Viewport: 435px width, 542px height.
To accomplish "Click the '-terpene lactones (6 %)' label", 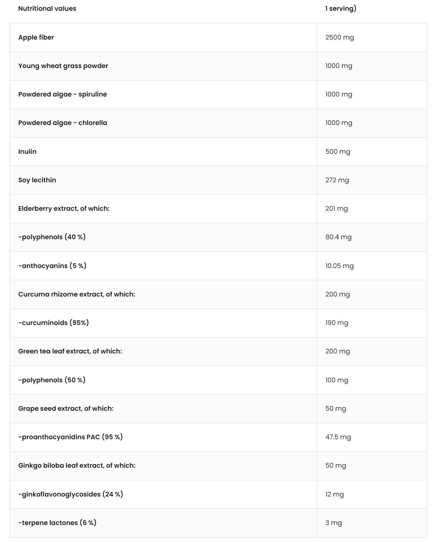I will coord(57,523).
